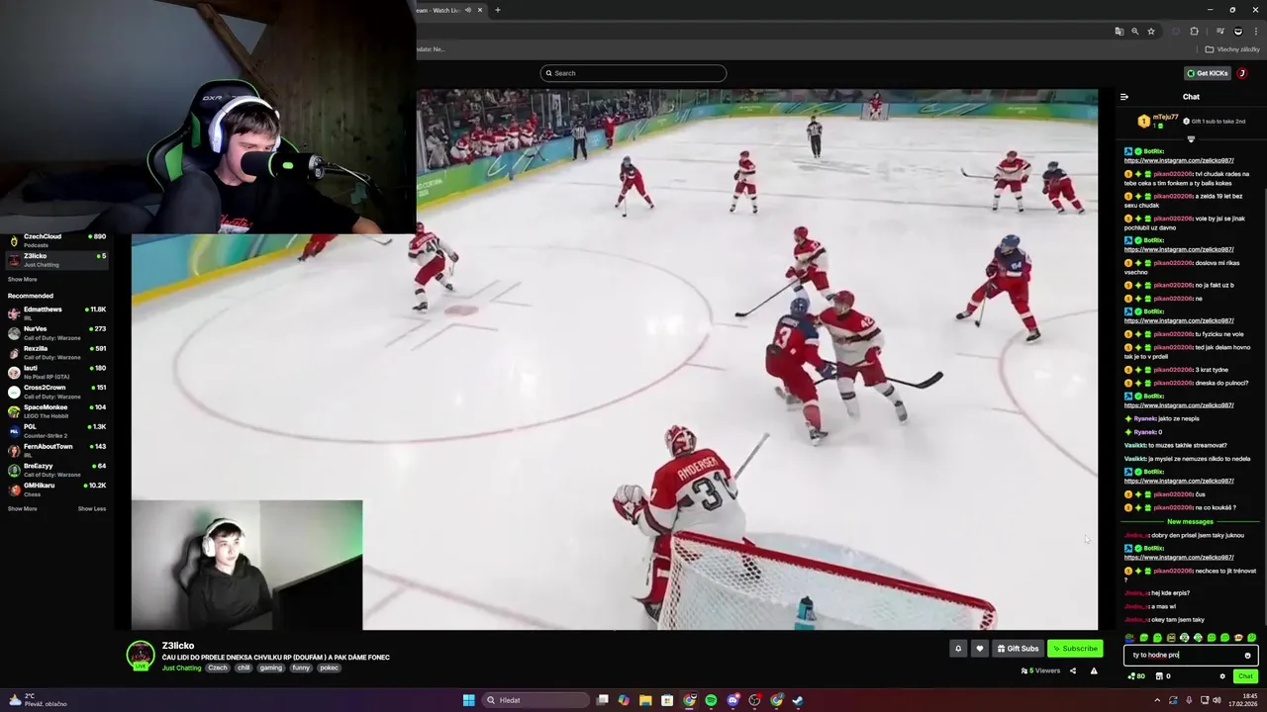
Task: Click the Get KICKs button
Action: tap(1208, 73)
